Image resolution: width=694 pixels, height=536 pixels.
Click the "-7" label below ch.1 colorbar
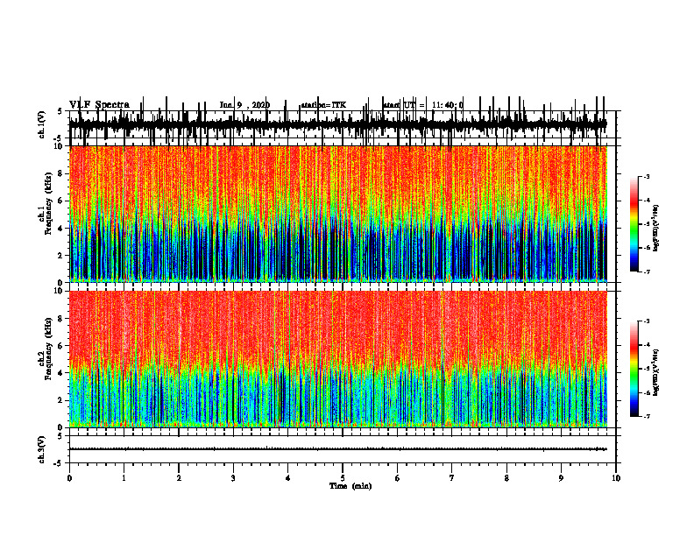click(x=647, y=272)
